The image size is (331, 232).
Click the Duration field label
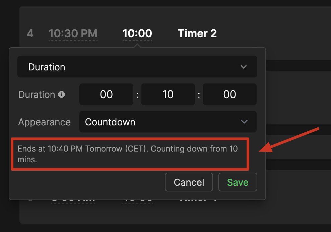(x=37, y=95)
